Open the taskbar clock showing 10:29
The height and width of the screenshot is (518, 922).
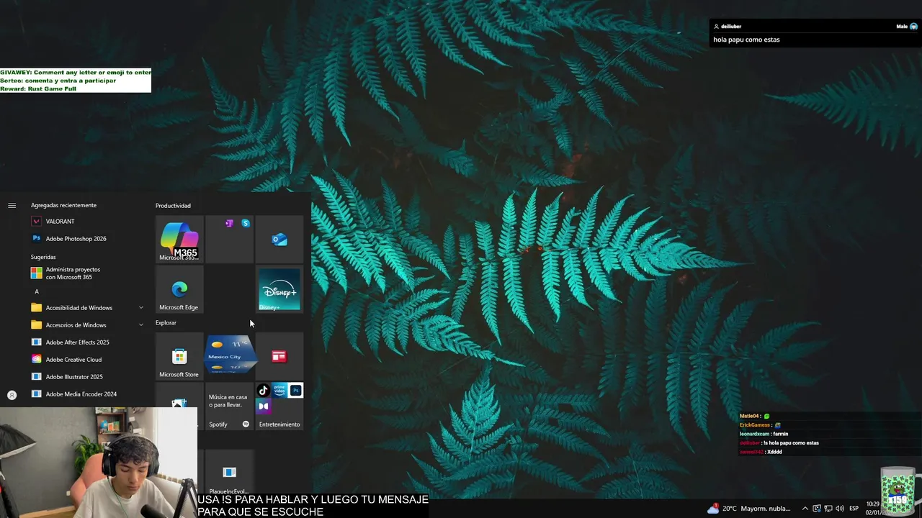(x=872, y=508)
